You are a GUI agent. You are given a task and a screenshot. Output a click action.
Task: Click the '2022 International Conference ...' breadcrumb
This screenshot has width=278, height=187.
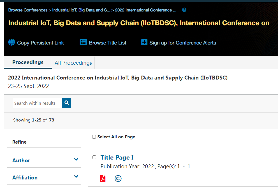click(146, 10)
